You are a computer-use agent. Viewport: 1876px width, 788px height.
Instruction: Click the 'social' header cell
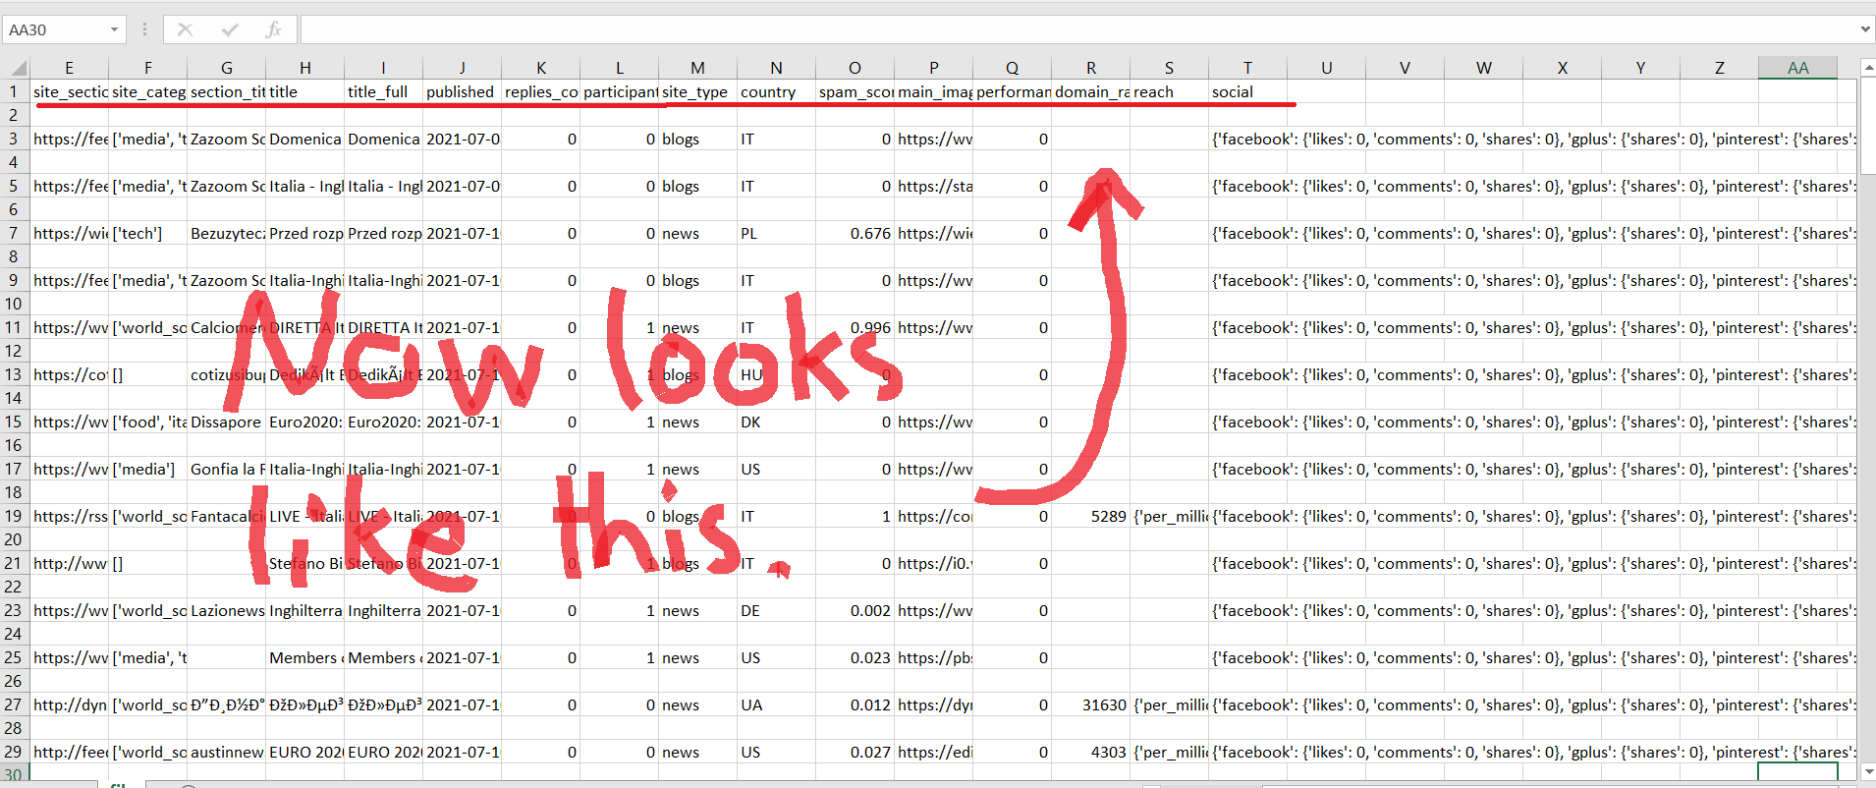tap(1247, 91)
